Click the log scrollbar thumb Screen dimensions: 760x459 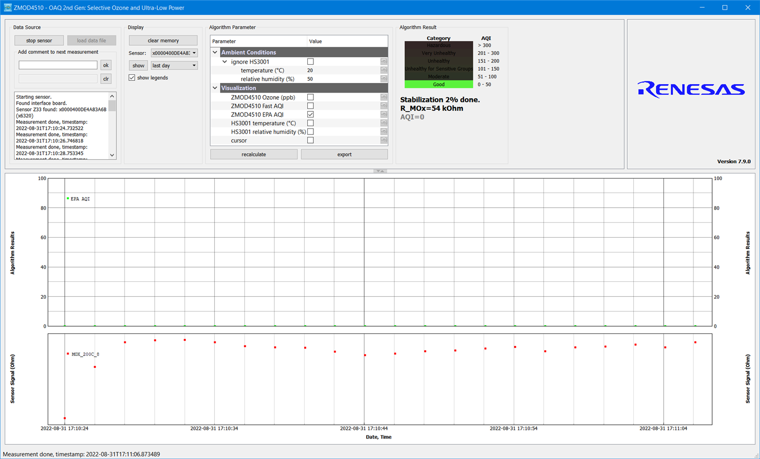click(112, 105)
